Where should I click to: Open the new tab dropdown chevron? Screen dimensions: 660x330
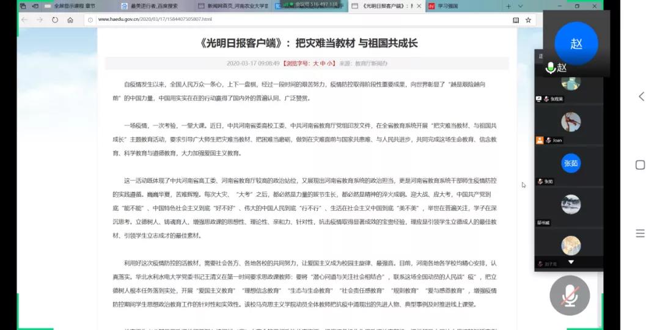[x=519, y=6]
